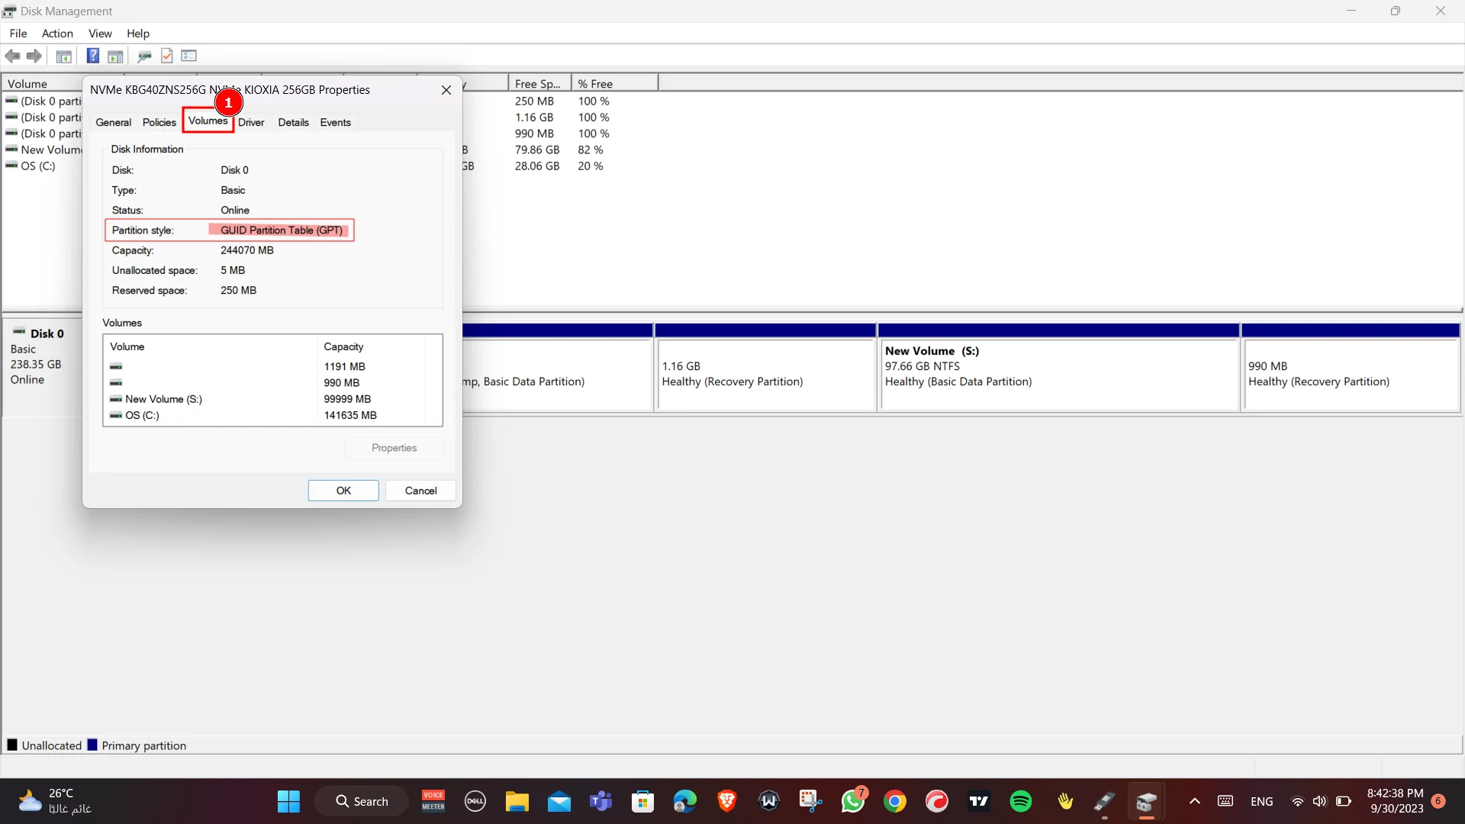Click the touch keyboard tray icon
The height and width of the screenshot is (824, 1465).
1225,801
